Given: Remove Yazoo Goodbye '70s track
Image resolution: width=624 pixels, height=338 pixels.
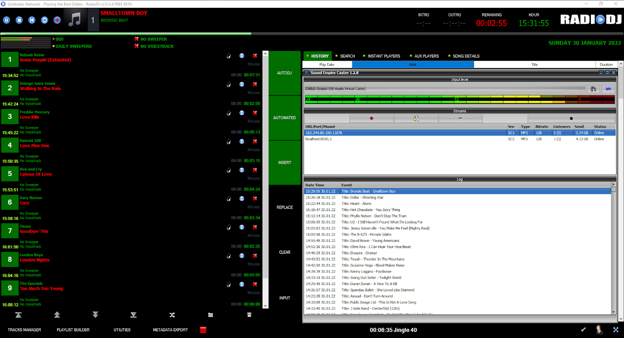Looking at the screenshot, I should pyautogui.click(x=255, y=227).
